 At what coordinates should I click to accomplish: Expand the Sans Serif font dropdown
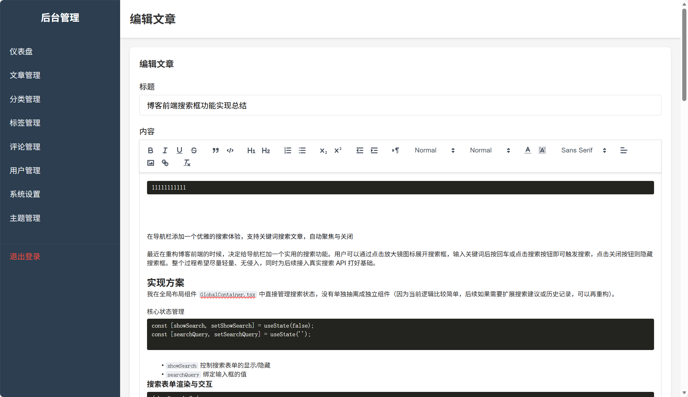pyautogui.click(x=583, y=150)
